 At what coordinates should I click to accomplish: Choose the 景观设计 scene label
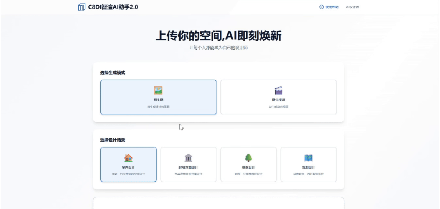coord(248,167)
